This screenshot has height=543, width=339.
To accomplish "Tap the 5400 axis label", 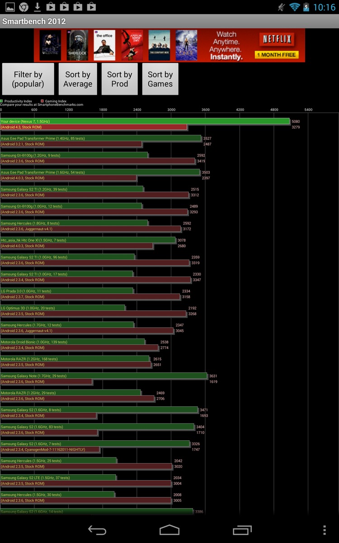I will pyautogui.click(x=308, y=110).
